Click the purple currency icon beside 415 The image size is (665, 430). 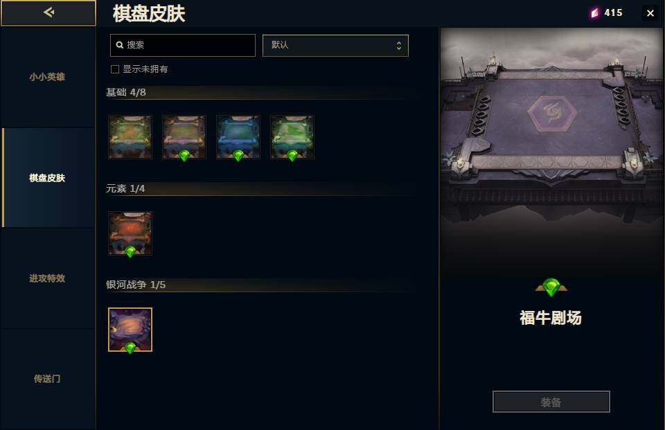pyautogui.click(x=594, y=13)
